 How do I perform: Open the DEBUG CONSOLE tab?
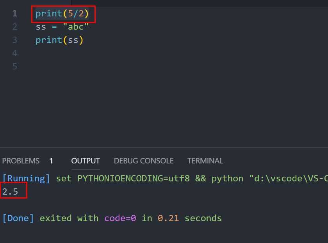tap(144, 161)
